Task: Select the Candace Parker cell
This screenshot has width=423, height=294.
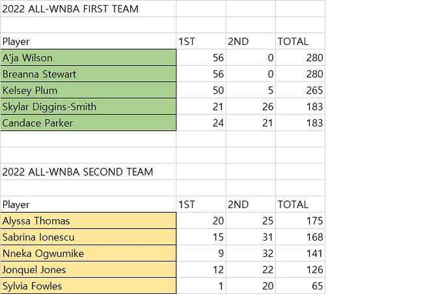Action: 88,123
